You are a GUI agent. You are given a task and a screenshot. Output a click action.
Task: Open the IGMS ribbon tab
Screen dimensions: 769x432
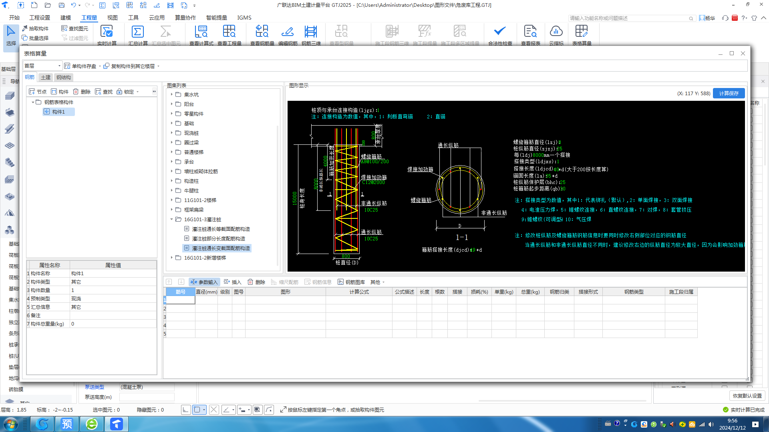tap(244, 18)
